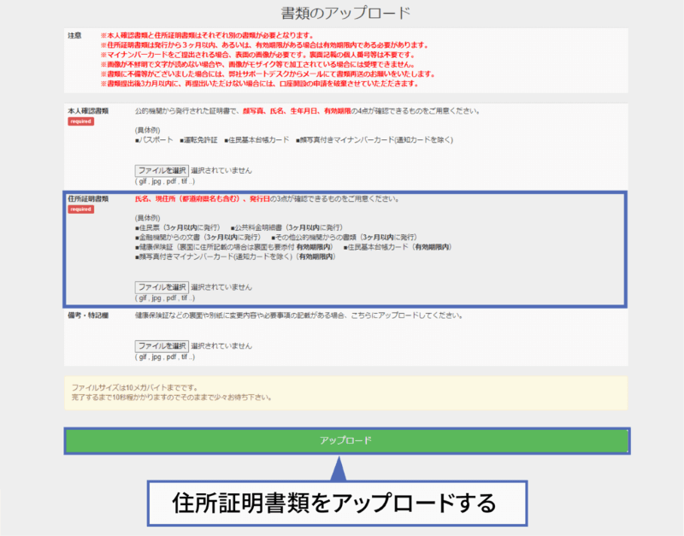Choose file for 住所証明書類 section
Screen dimensions: 684x536
(162, 287)
